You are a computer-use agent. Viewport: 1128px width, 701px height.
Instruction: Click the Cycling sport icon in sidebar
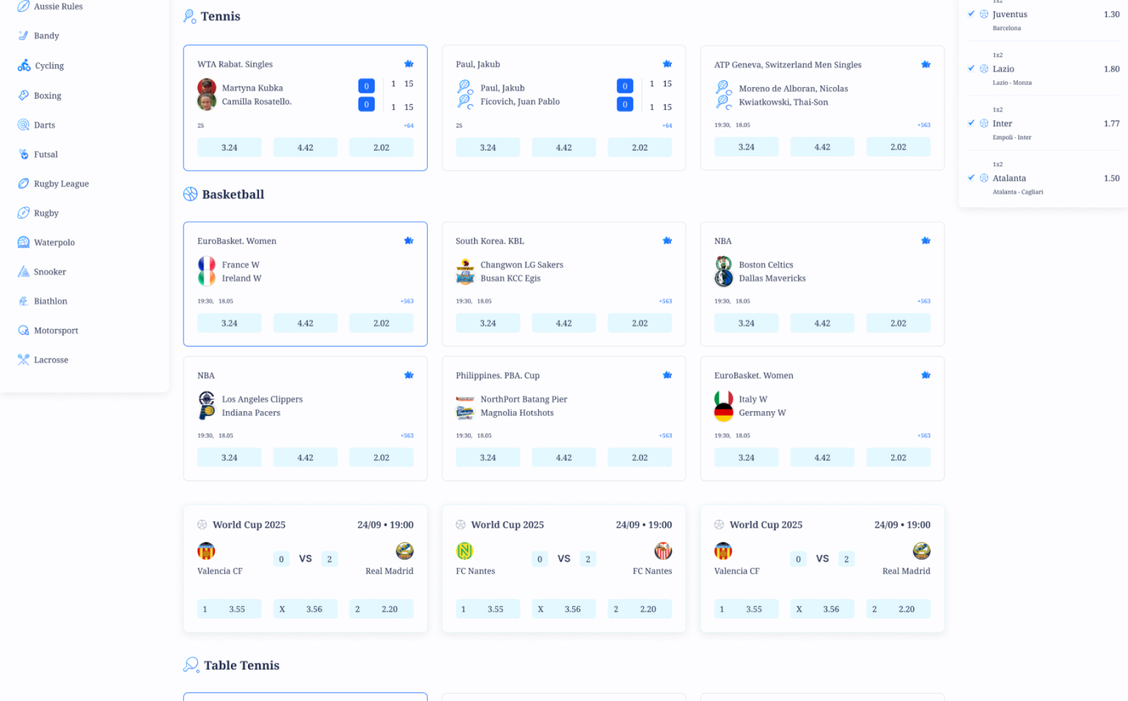click(23, 65)
